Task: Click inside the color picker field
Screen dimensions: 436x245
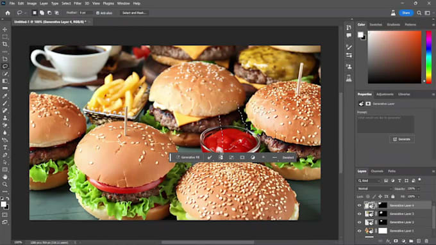Action: pyautogui.click(x=394, y=57)
